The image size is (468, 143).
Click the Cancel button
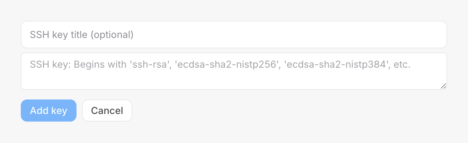[107, 111]
